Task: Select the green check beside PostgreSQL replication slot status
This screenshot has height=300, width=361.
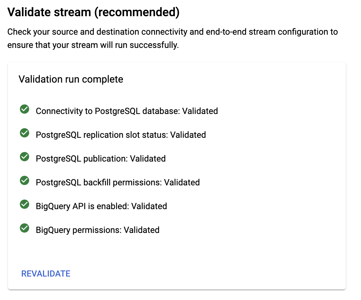Action: pyautogui.click(x=24, y=133)
